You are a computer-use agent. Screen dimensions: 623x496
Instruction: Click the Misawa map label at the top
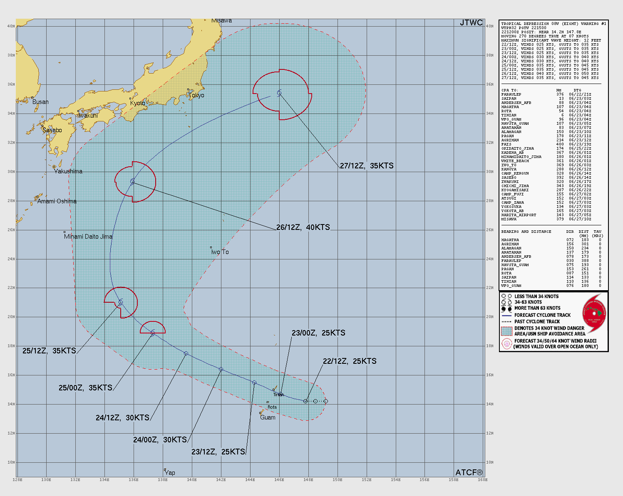[221, 21]
